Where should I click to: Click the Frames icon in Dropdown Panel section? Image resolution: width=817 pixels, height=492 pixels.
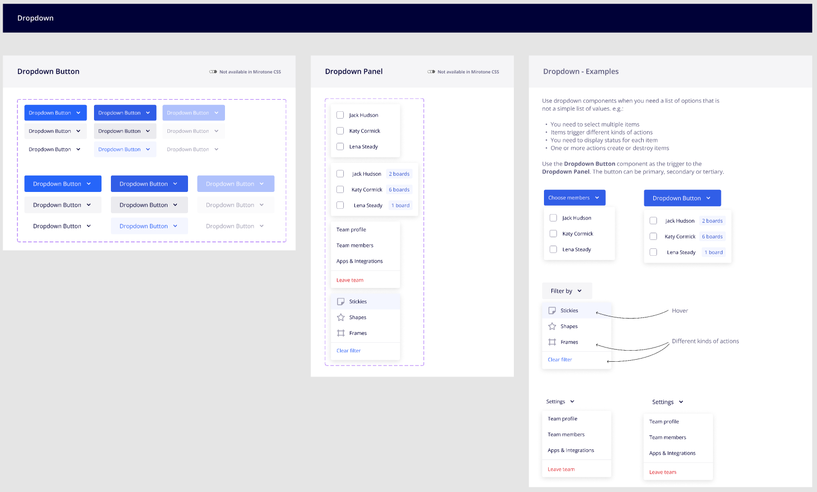341,333
